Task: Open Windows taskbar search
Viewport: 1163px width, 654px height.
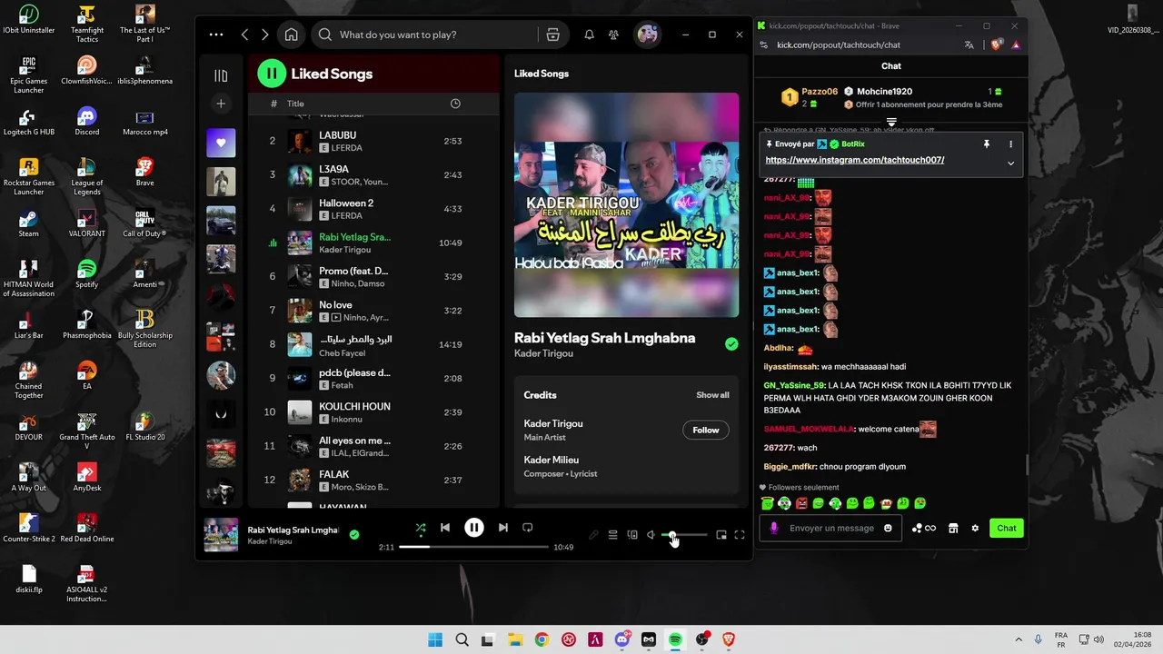Action: pyautogui.click(x=462, y=639)
